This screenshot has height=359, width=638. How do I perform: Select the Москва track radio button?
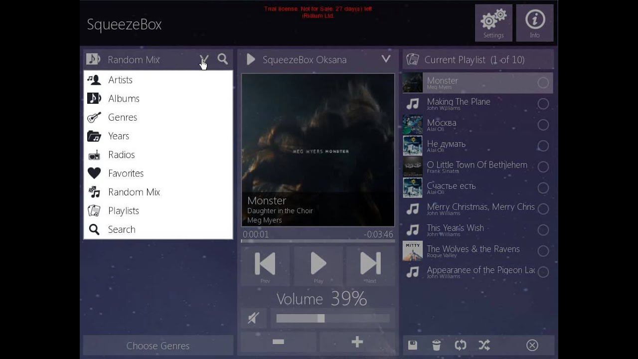click(x=543, y=125)
